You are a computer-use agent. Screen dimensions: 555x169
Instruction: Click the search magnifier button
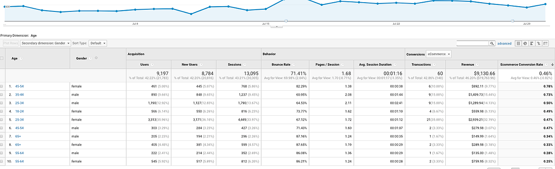coord(492,44)
